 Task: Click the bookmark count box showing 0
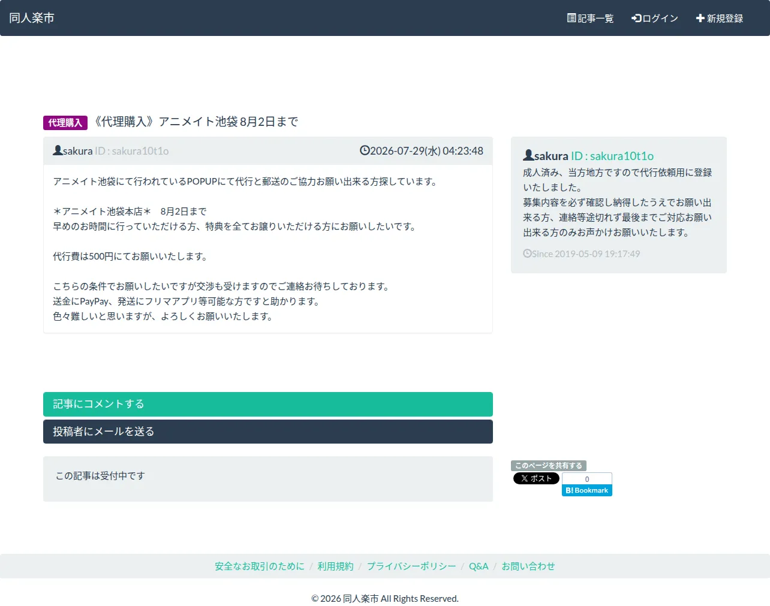(587, 479)
